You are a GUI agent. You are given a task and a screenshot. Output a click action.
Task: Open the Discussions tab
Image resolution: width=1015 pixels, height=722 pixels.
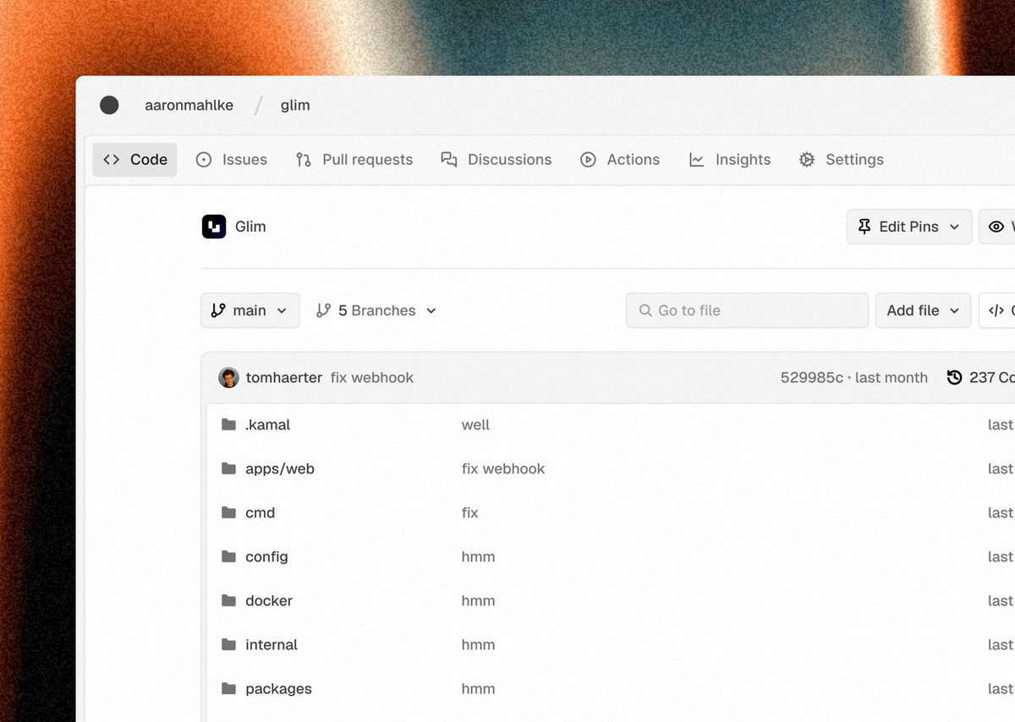[496, 159]
